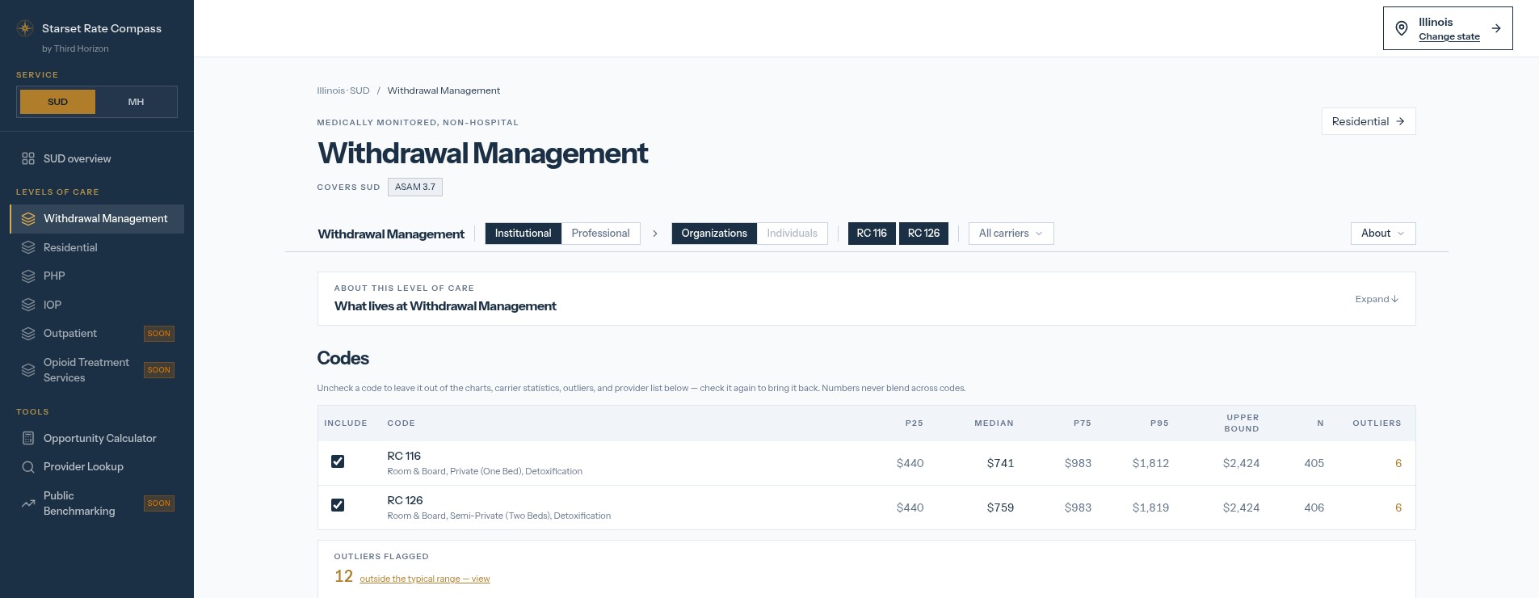Go to the Residential level button
The width and height of the screenshot is (1539, 598).
pyautogui.click(x=1369, y=121)
